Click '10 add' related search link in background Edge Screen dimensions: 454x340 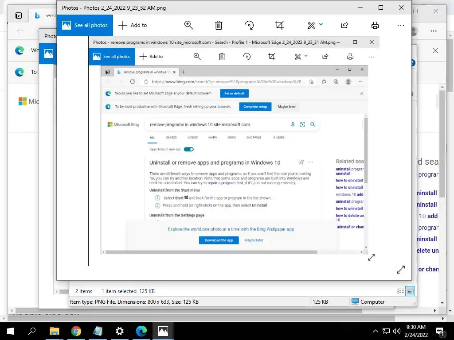[x=428, y=216]
